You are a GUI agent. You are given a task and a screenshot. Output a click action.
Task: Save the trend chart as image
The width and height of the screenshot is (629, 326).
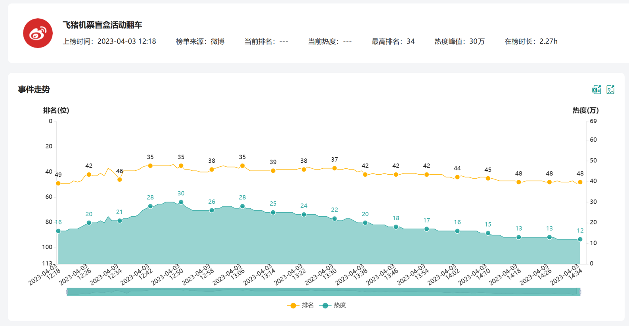tap(610, 90)
